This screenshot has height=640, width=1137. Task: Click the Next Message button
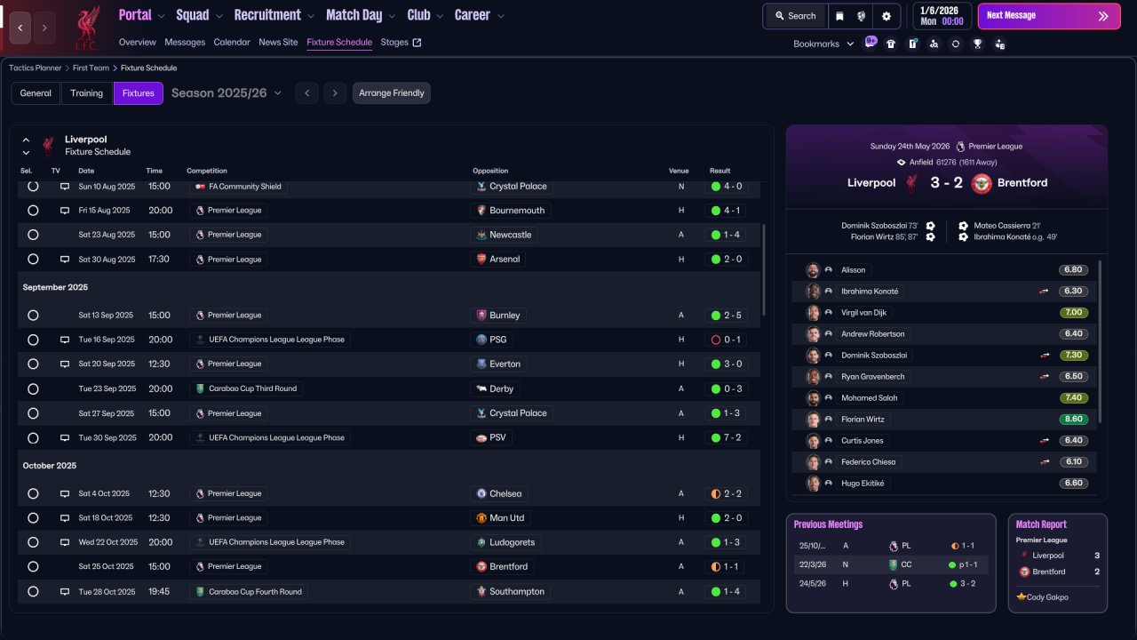pyautogui.click(x=1049, y=16)
